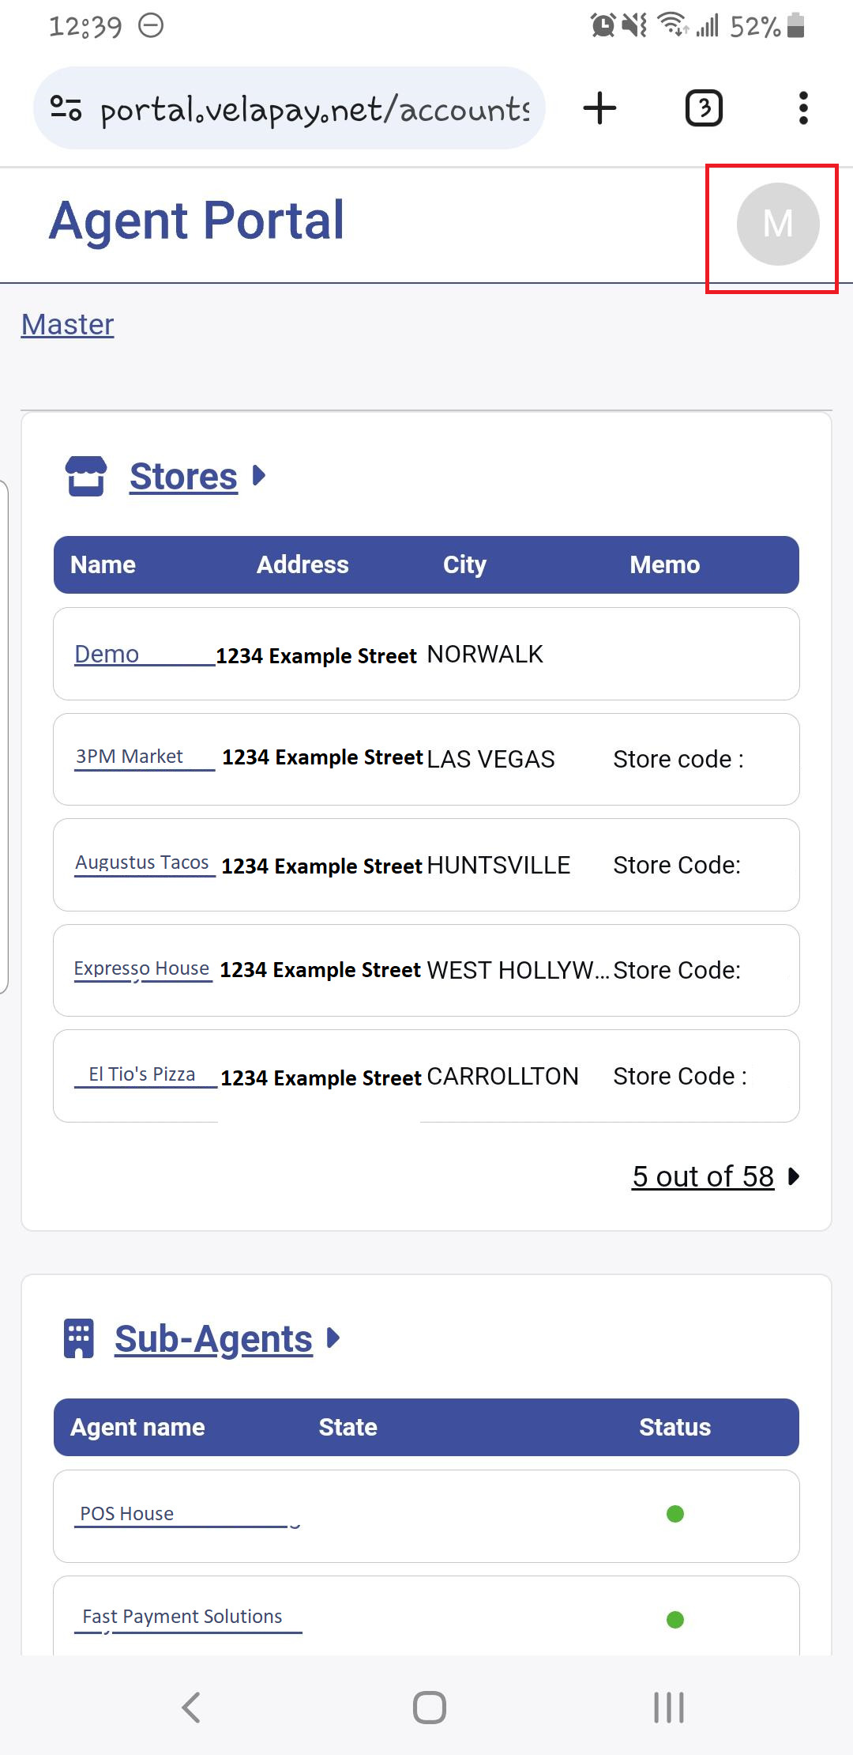Screen dimensions: 853x1755
Task: Open the Stores heading link
Action: point(183,477)
